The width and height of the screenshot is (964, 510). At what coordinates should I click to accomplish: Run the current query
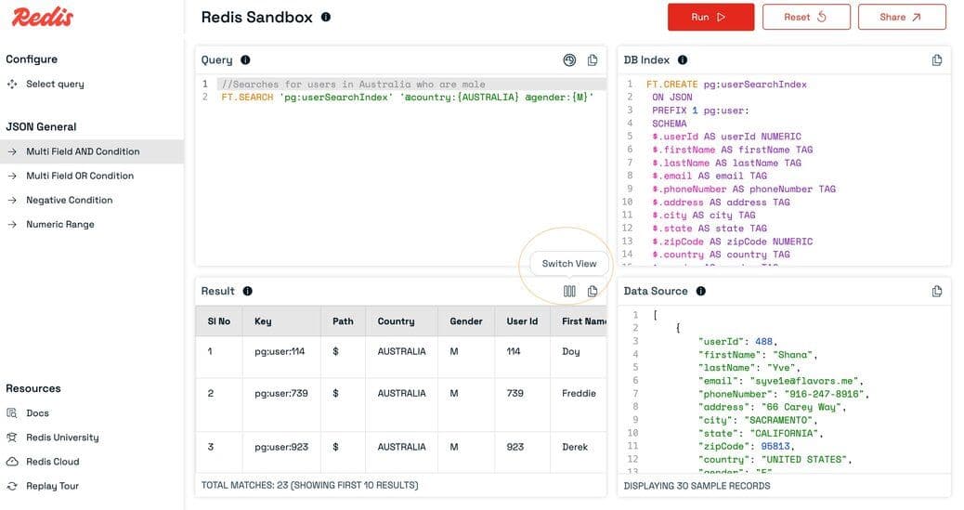click(x=710, y=17)
